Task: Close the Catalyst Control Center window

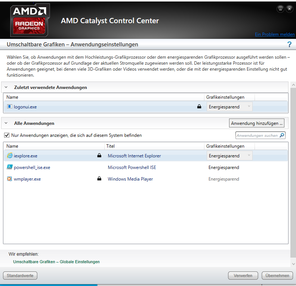Action: coord(289,9)
